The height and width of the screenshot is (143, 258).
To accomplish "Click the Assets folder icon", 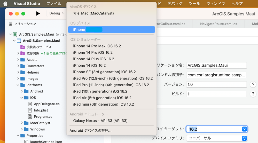I will 22,60.
